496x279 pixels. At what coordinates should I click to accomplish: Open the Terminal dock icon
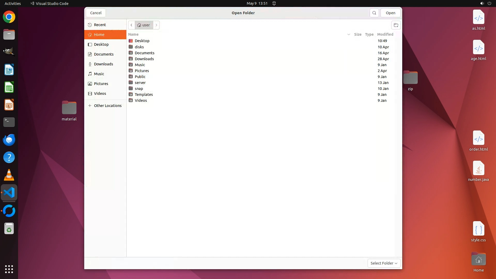point(9,122)
